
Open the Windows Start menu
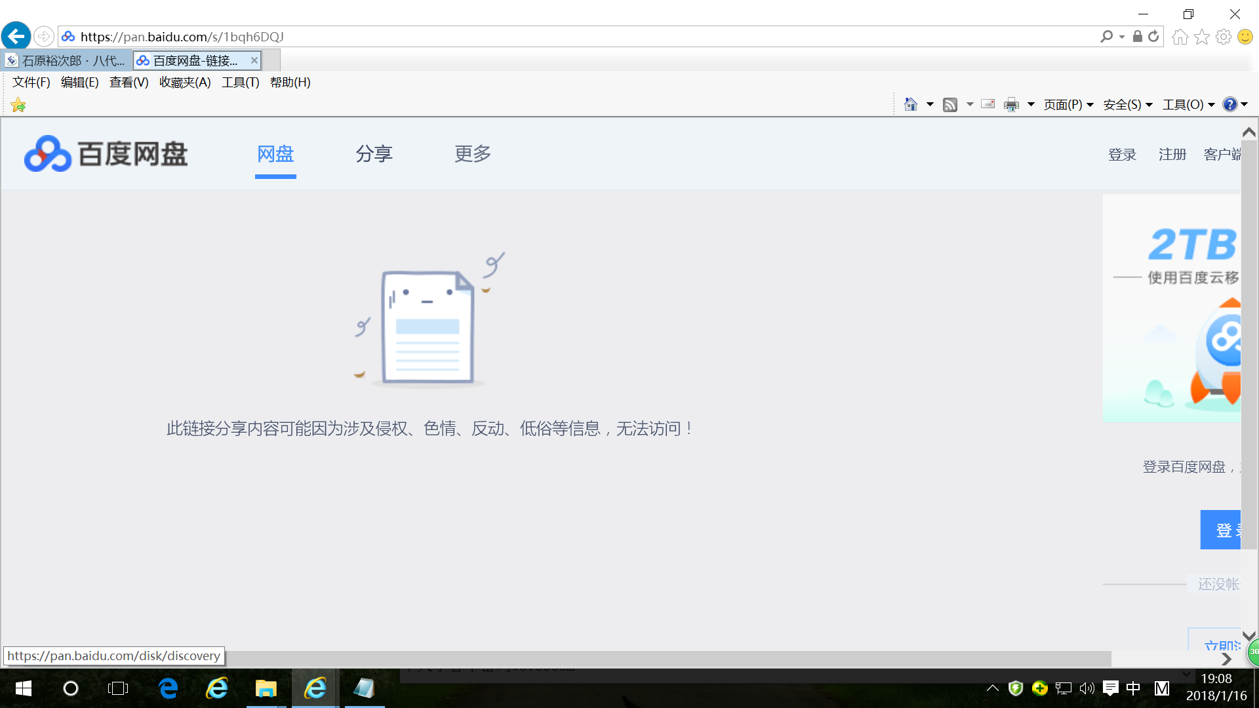pyautogui.click(x=24, y=688)
